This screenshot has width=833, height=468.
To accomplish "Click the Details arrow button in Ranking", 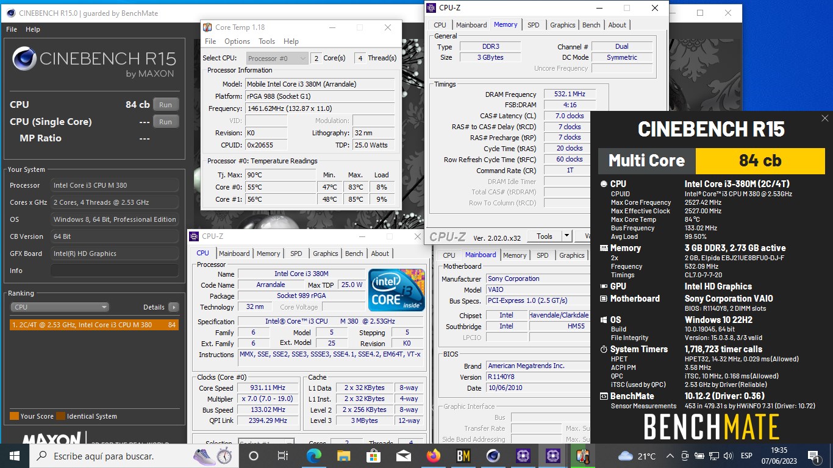I will click(x=174, y=307).
